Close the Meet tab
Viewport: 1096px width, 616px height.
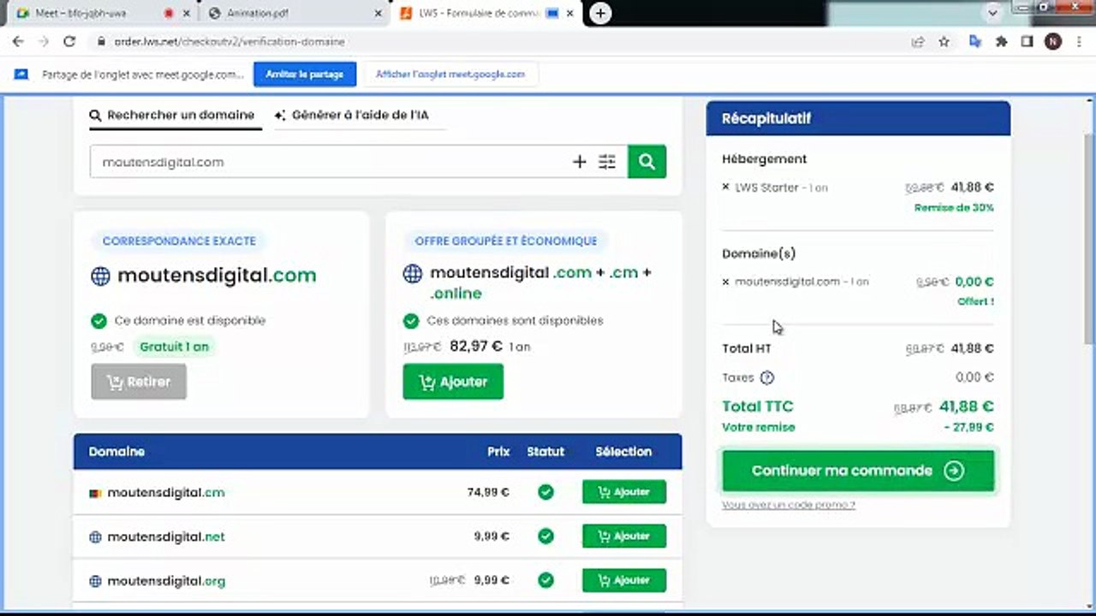(187, 14)
